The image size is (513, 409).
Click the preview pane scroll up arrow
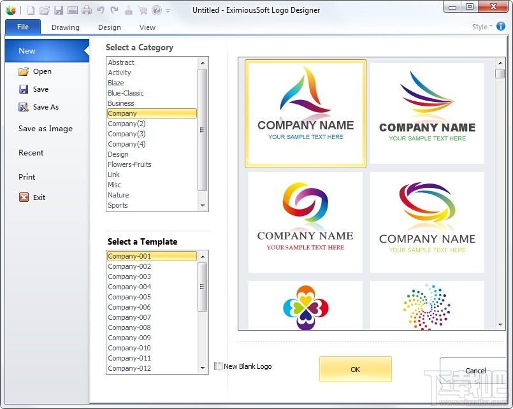pyautogui.click(x=500, y=63)
